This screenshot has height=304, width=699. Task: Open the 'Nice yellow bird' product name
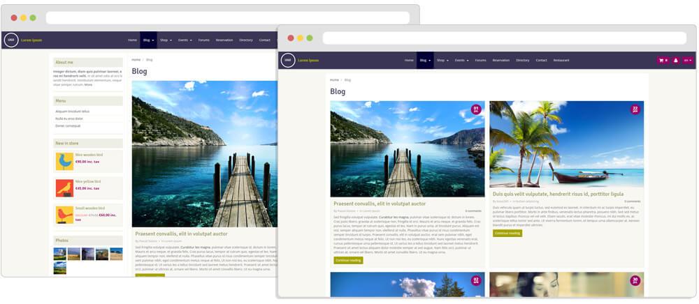pos(88,181)
